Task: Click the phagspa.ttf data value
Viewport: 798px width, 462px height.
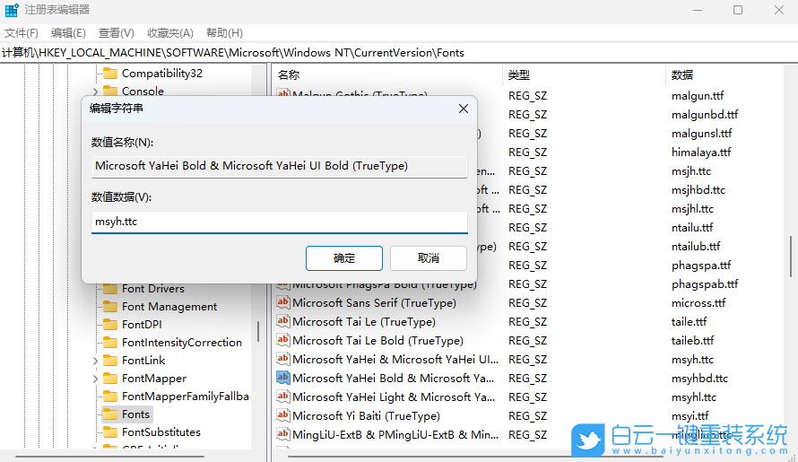Action: (701, 265)
